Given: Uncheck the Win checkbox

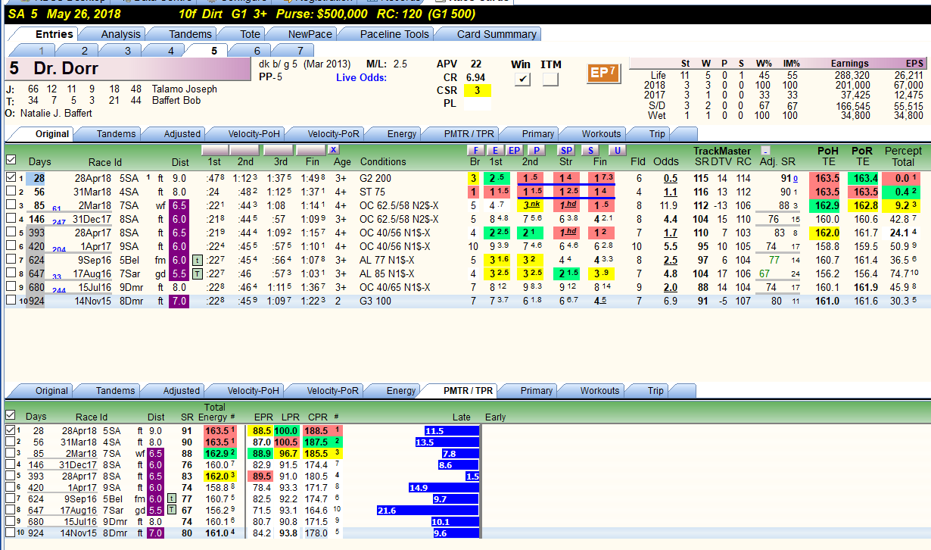Looking at the screenshot, I should pos(522,79).
